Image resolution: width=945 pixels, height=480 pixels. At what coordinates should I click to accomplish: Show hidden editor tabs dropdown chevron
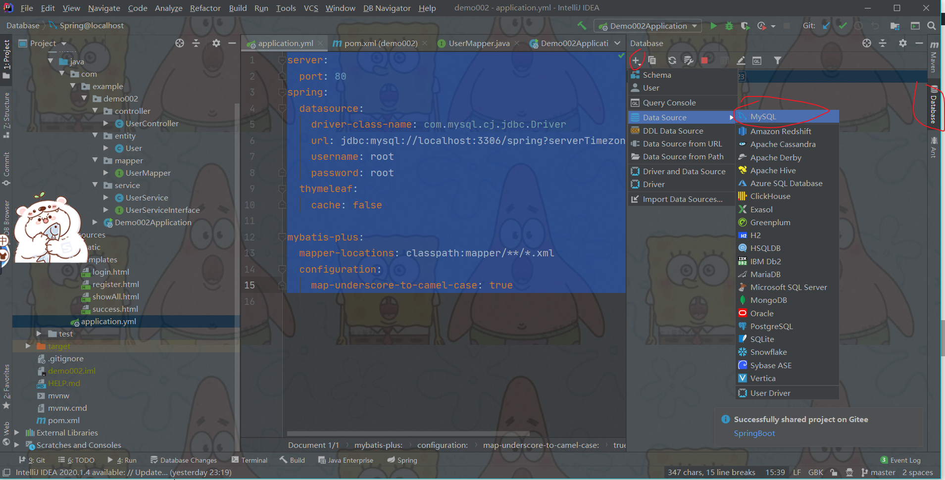[617, 43]
